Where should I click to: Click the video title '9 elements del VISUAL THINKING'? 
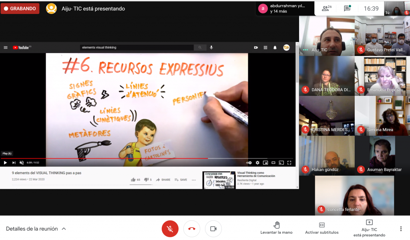pyautogui.click(x=46, y=173)
